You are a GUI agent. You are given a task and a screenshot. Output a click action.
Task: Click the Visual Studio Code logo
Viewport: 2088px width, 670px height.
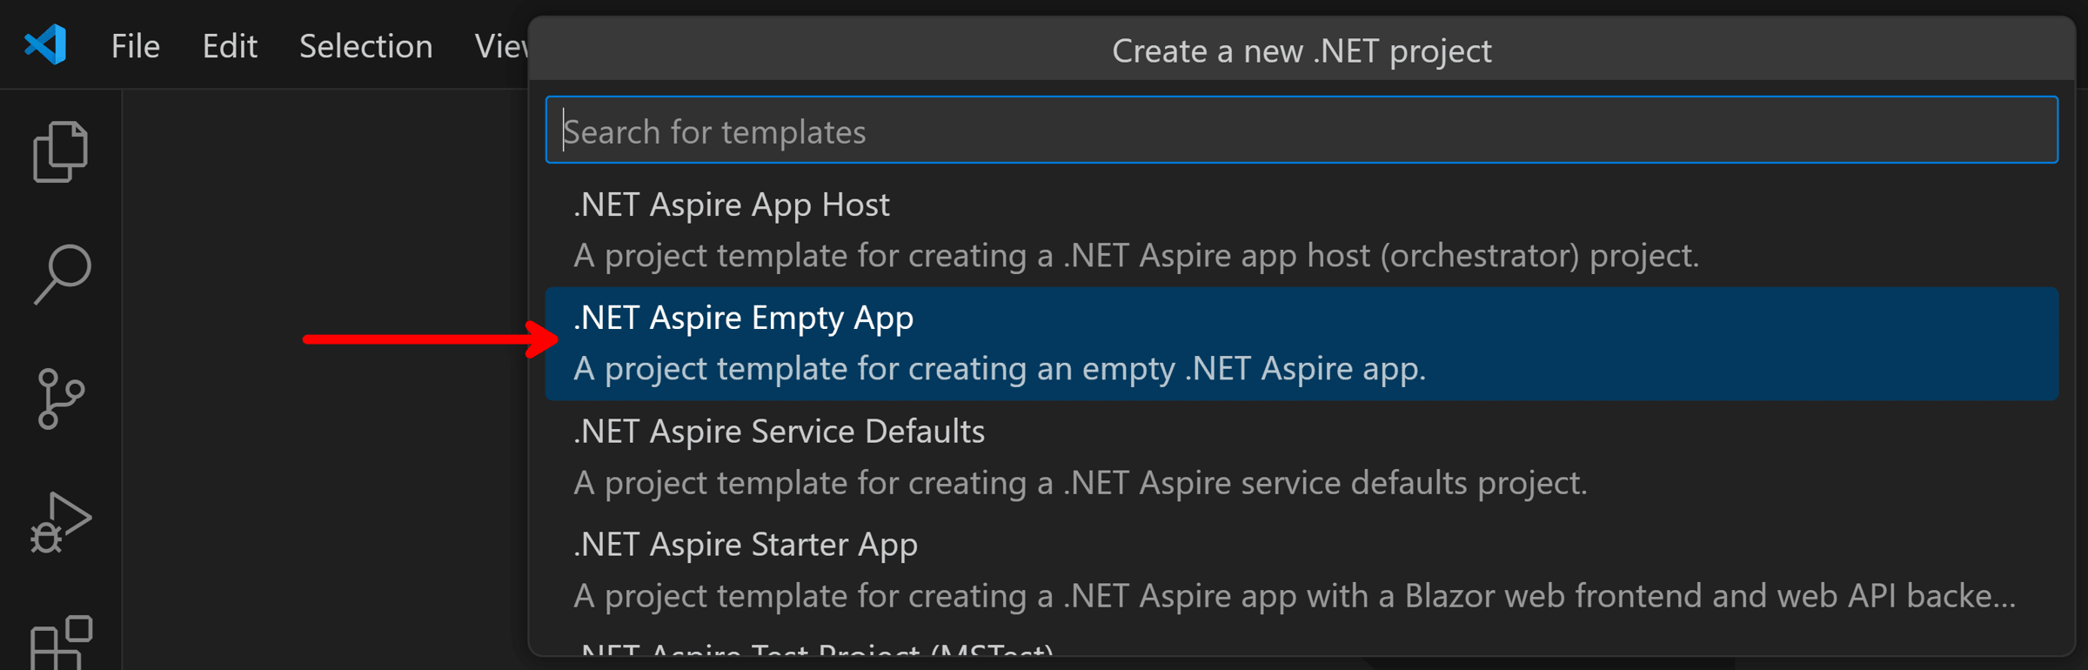(x=45, y=44)
